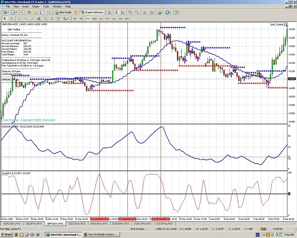Toggle chart shift icon

point(152,12)
